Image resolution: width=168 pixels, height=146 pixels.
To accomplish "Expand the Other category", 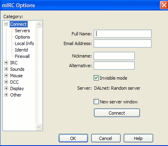I will point(6,95).
